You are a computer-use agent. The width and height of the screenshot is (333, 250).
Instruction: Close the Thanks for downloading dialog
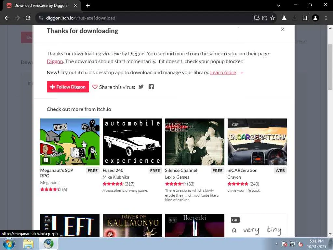tap(283, 29)
